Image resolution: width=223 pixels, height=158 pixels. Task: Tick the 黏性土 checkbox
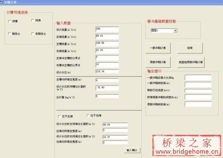[10, 34]
